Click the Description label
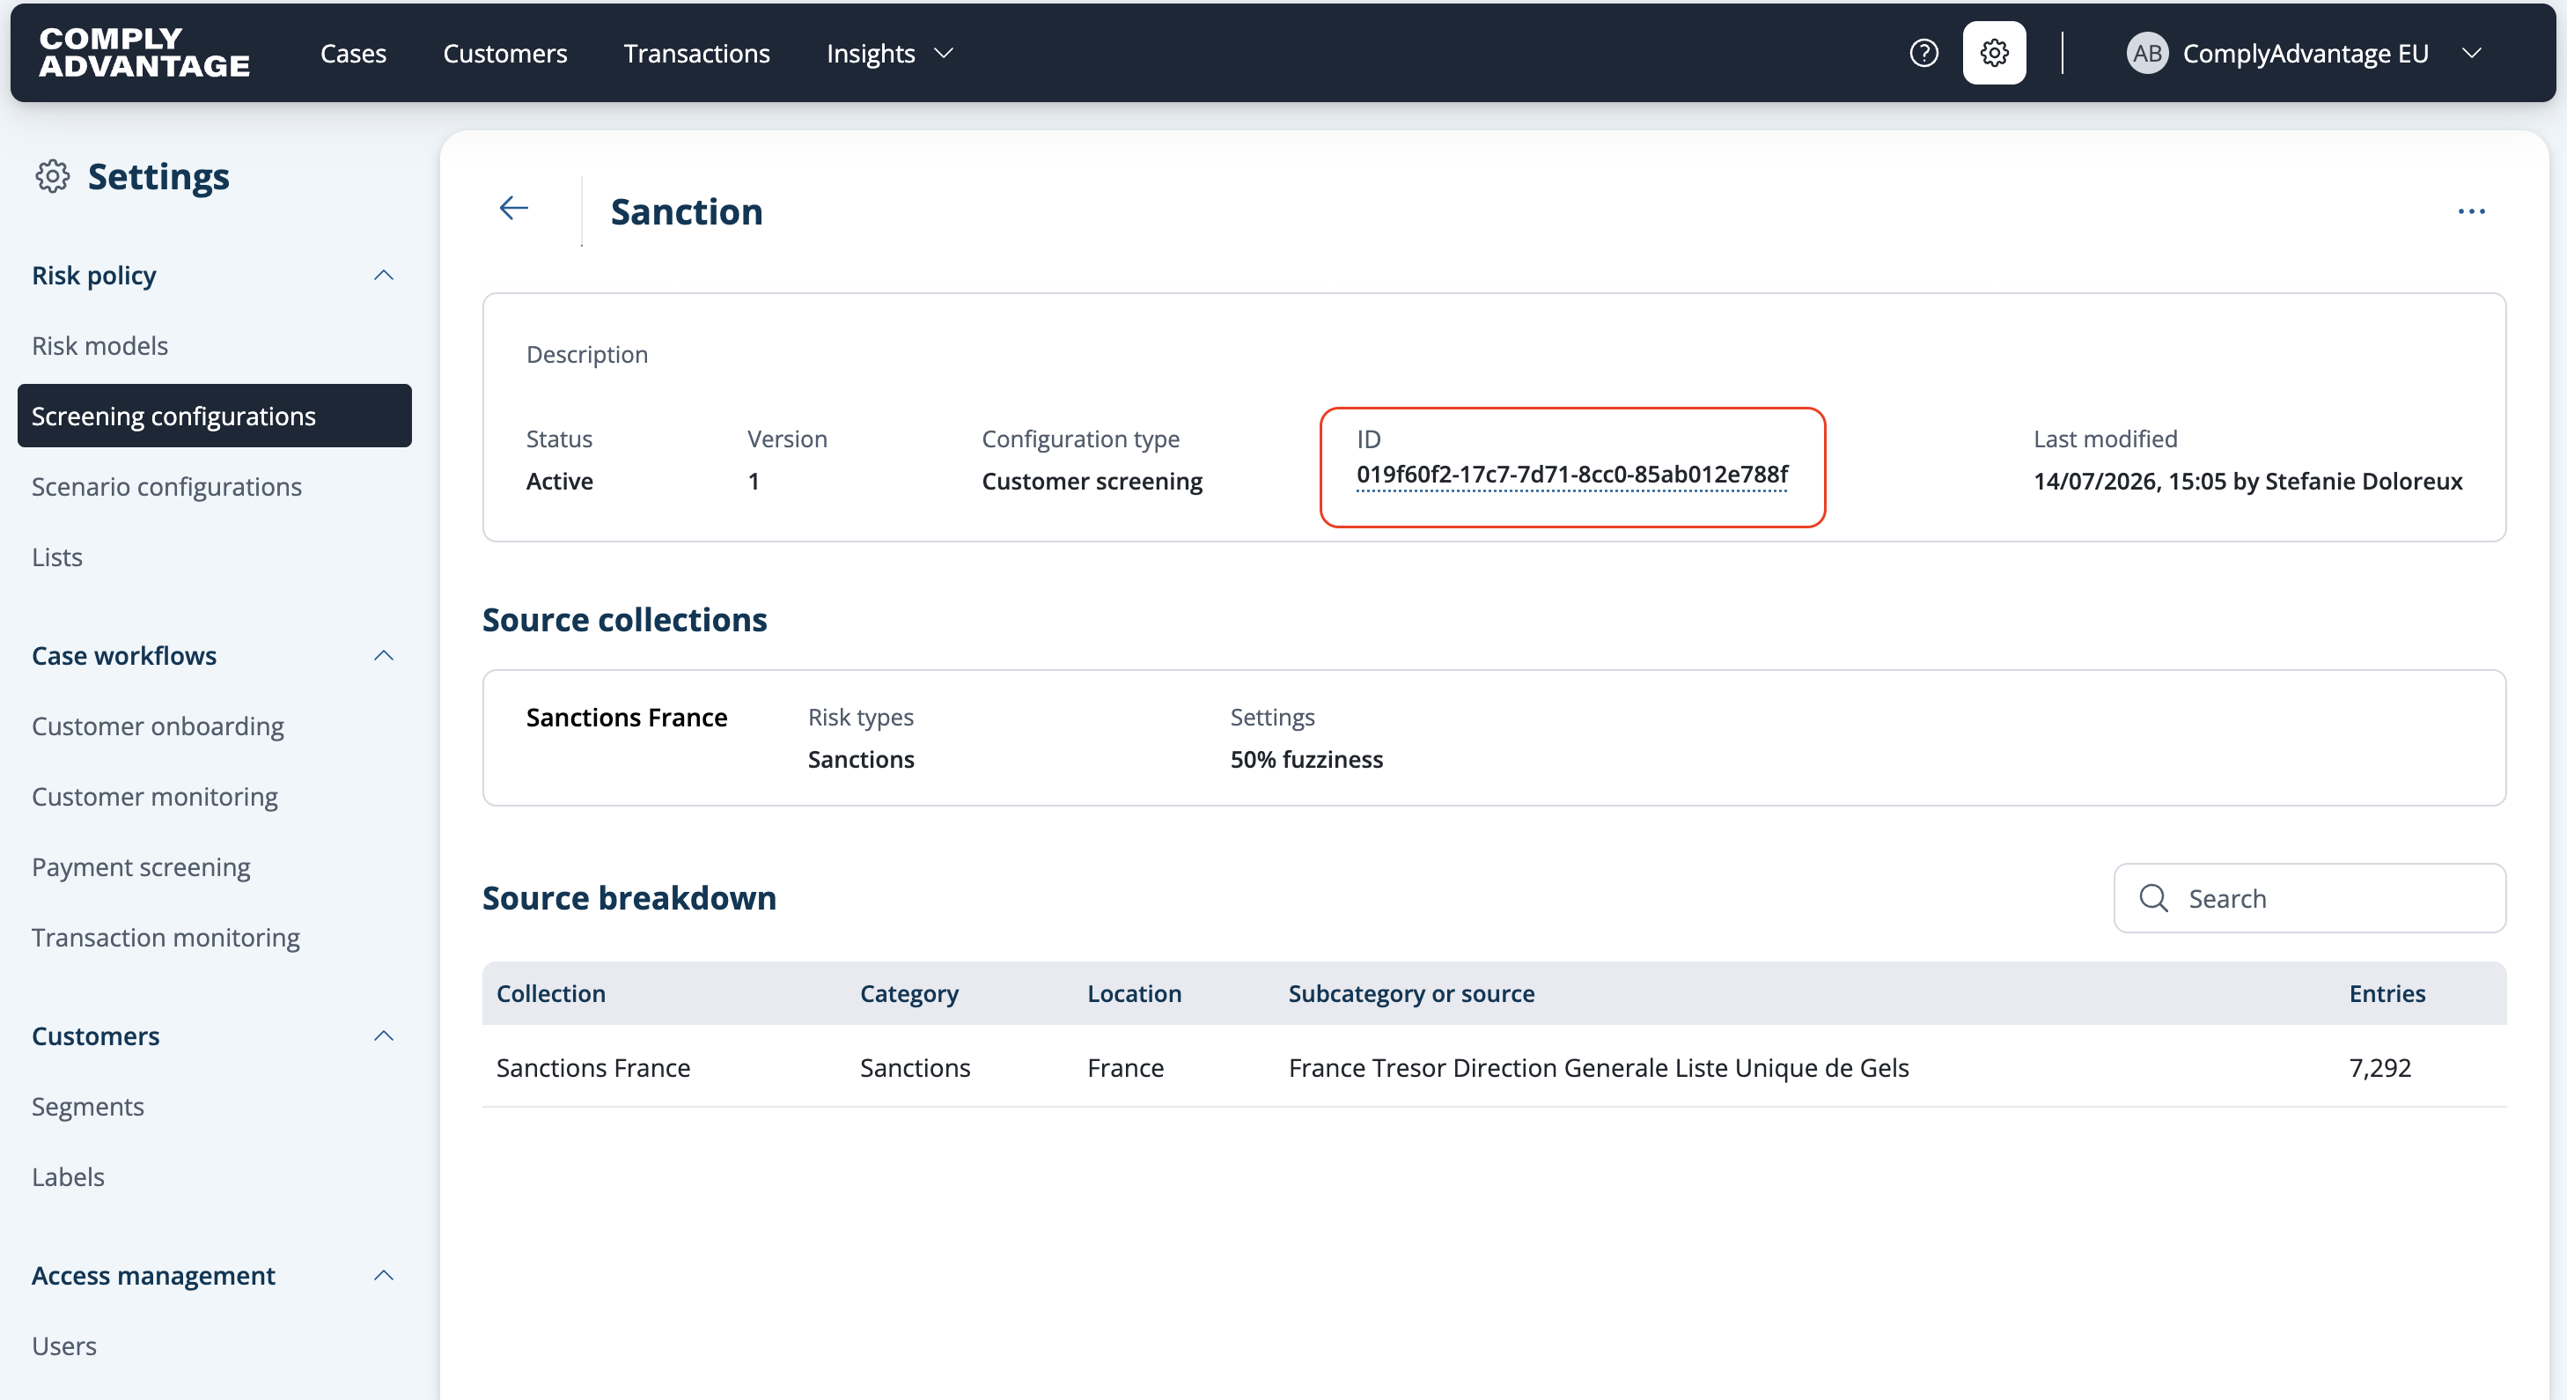Viewport: 2567px width, 1400px height. (x=587, y=354)
